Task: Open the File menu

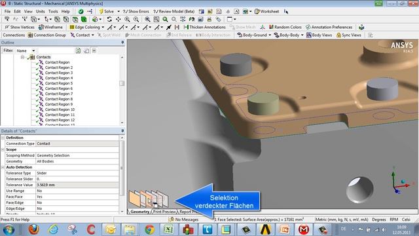Action: pyautogui.click(x=7, y=12)
